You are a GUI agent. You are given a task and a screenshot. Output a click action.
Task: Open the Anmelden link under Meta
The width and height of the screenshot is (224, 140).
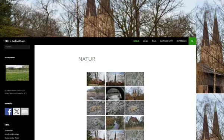9,130
